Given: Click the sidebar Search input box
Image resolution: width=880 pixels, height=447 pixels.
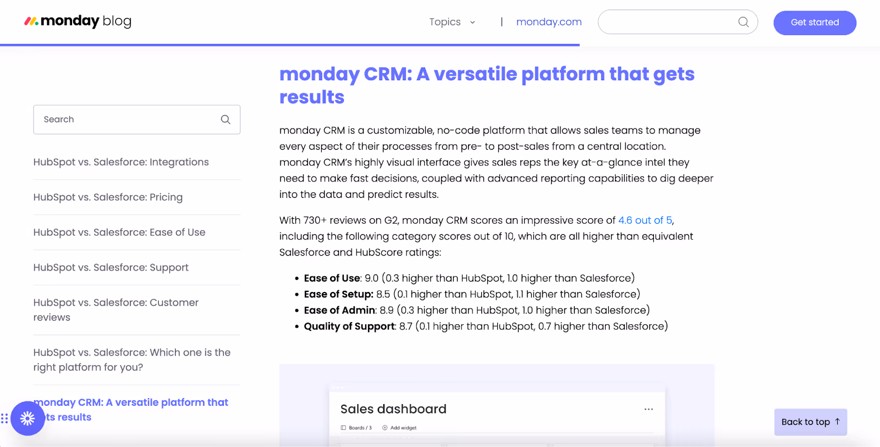Looking at the screenshot, I should 136,119.
